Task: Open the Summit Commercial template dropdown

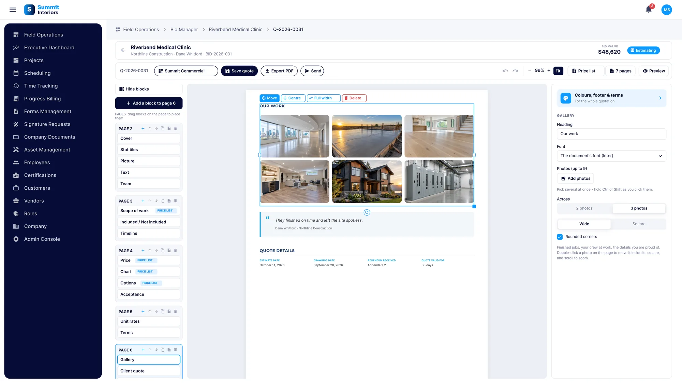Action: (x=186, y=71)
